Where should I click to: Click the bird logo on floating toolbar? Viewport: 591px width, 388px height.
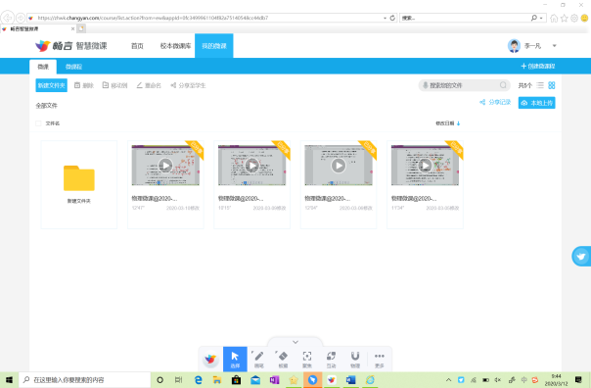coord(210,359)
